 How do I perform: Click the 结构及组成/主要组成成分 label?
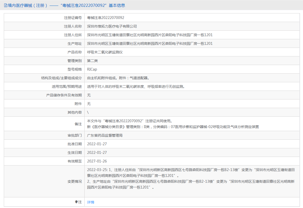(x=61, y=78)
